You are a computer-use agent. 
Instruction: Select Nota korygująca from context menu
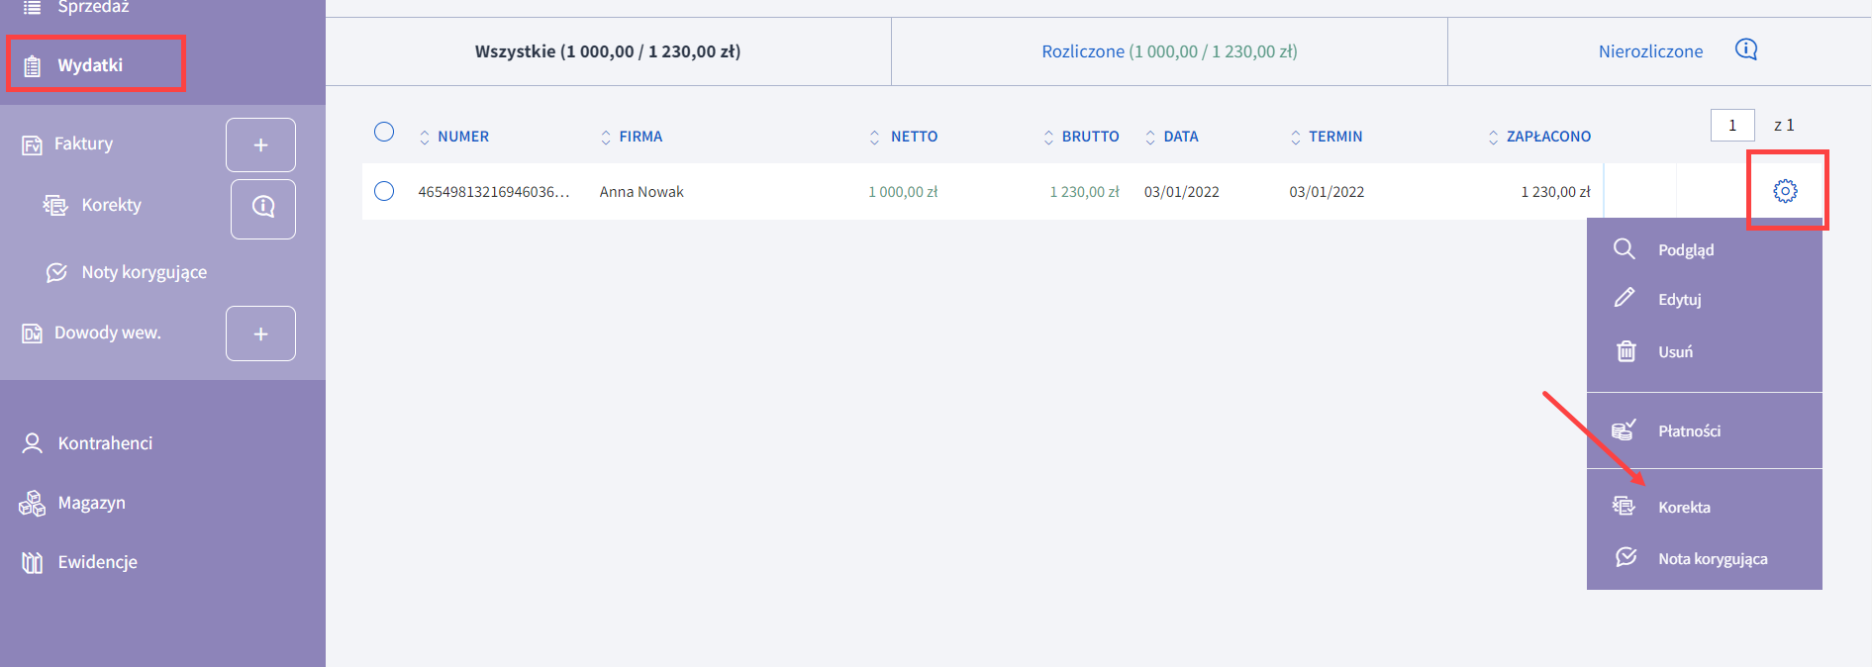coord(1713,558)
